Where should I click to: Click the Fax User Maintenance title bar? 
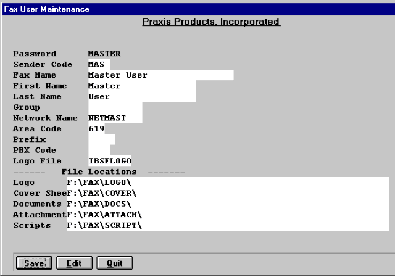pyautogui.click(x=199, y=9)
